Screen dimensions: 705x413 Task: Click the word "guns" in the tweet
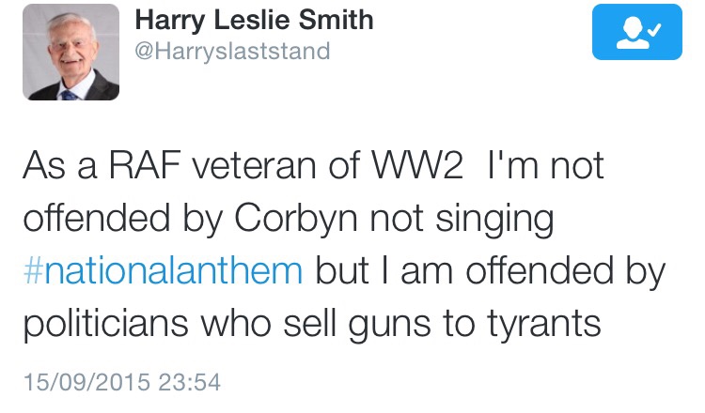pyautogui.click(x=415, y=324)
